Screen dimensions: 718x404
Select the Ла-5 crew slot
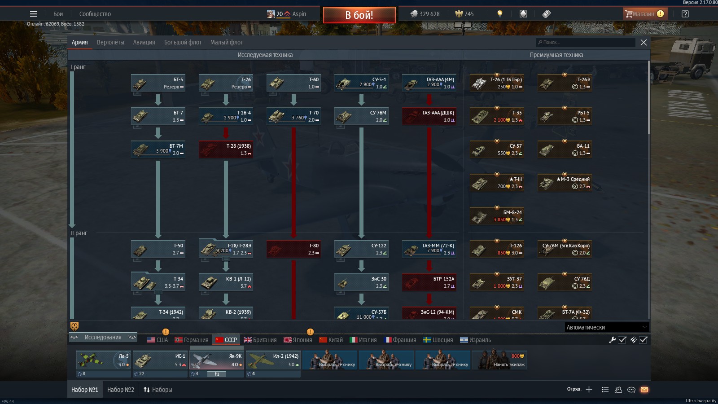click(x=104, y=360)
